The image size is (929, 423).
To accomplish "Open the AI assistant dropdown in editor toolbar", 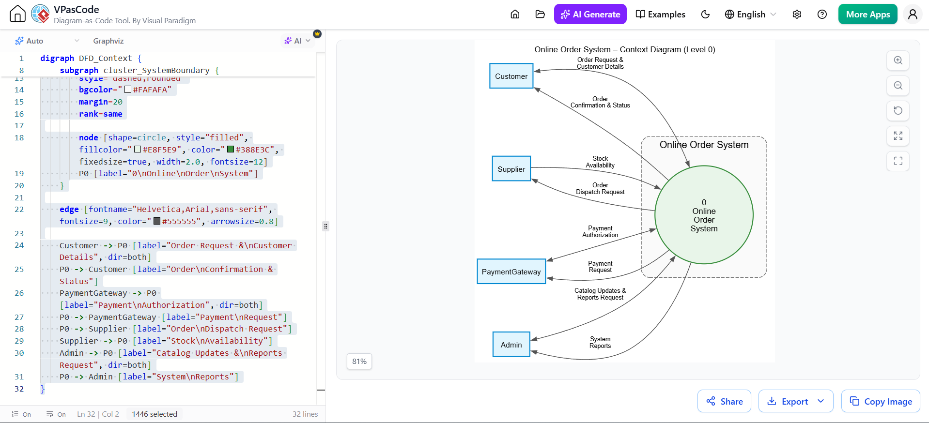I will click(x=297, y=41).
